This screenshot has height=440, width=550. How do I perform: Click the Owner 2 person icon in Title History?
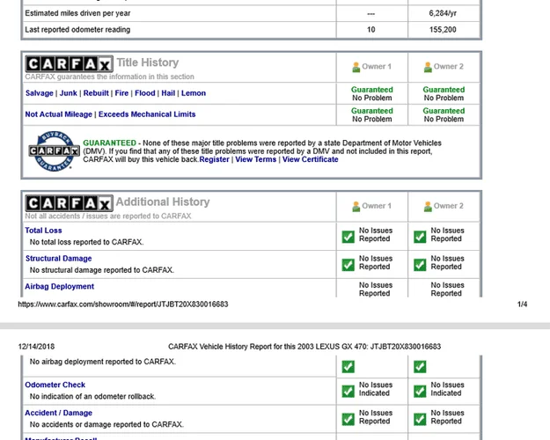(x=428, y=67)
